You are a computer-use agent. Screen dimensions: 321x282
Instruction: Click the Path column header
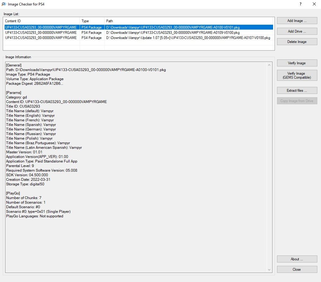pyautogui.click(x=189, y=21)
